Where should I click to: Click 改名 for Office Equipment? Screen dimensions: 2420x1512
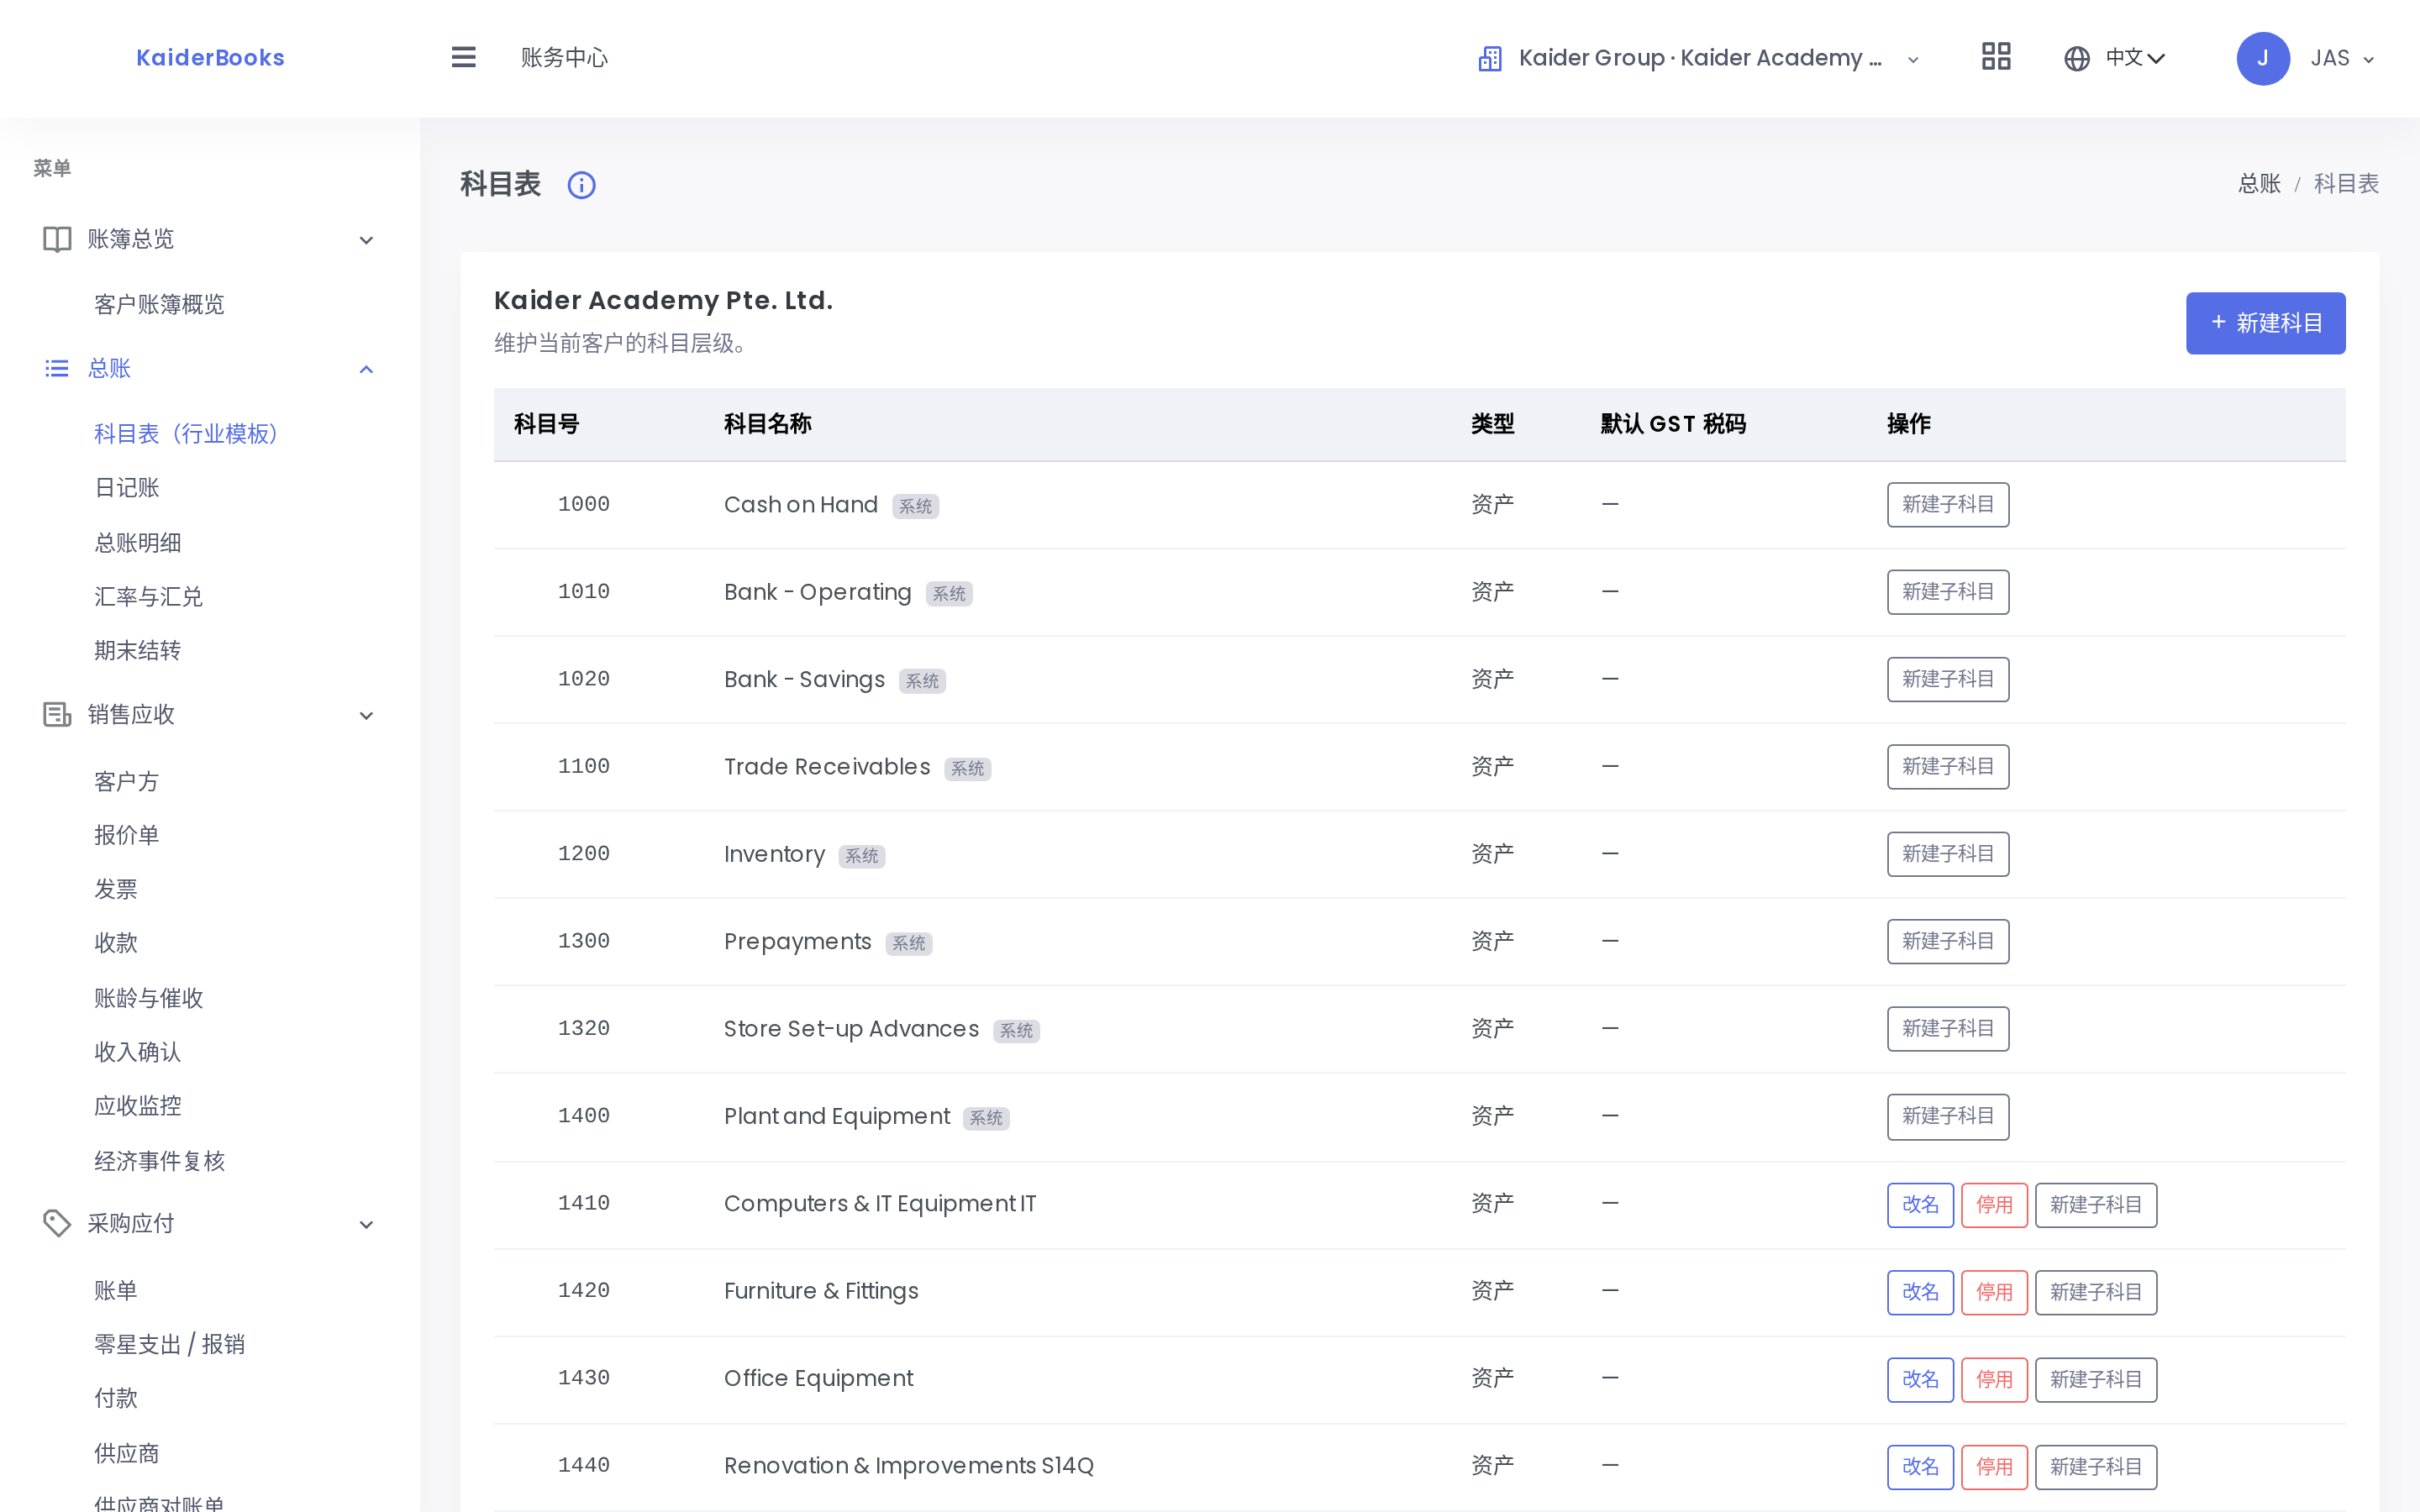[1920, 1379]
